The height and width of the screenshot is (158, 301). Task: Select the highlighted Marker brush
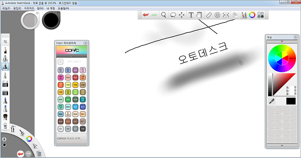point(5,67)
